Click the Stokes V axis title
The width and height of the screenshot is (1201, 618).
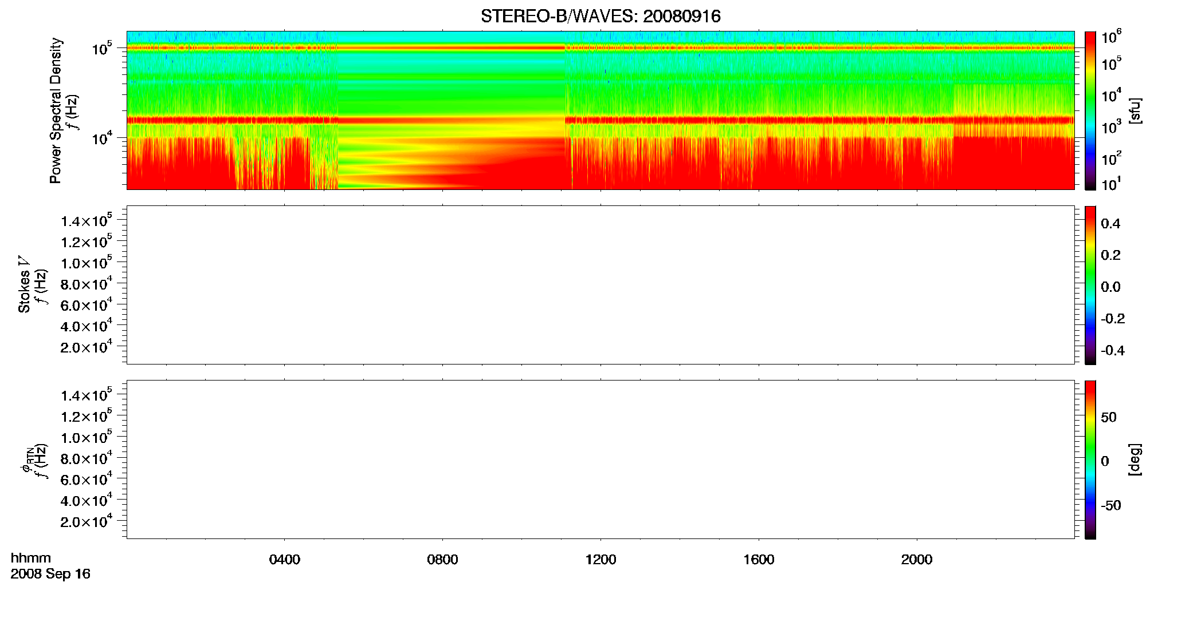24,284
